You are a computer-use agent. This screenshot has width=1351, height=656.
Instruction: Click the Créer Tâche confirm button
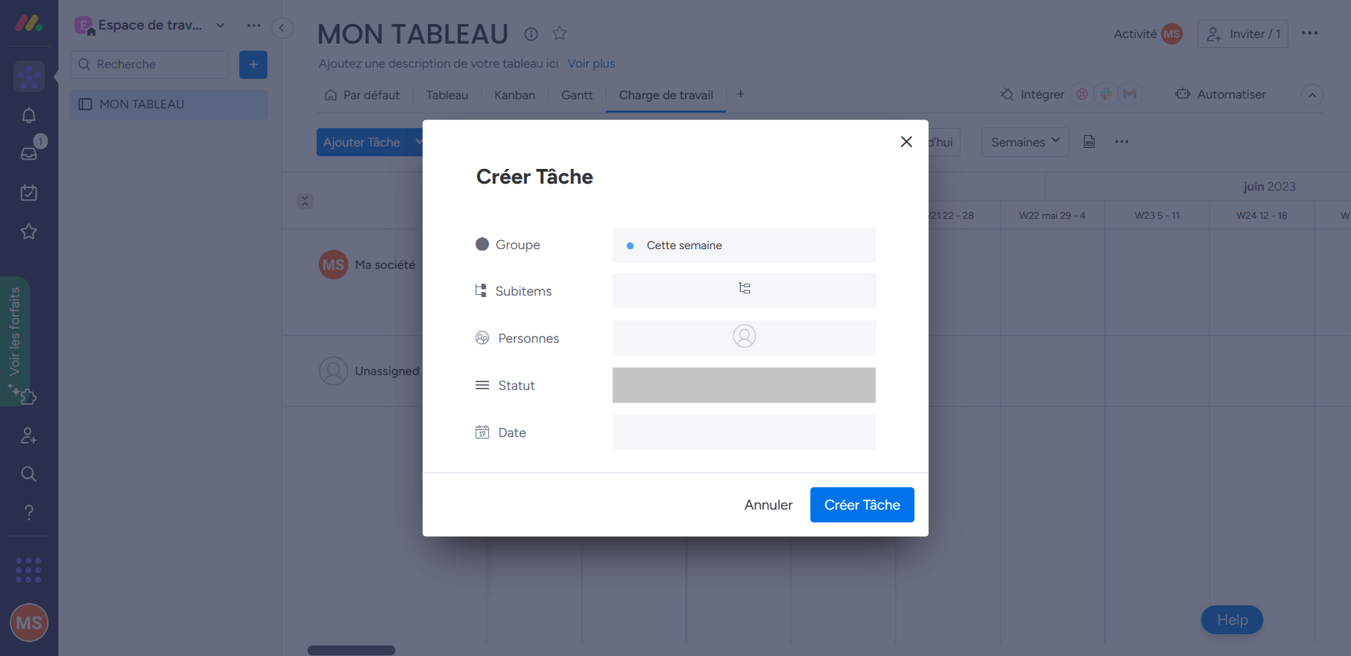coord(861,505)
